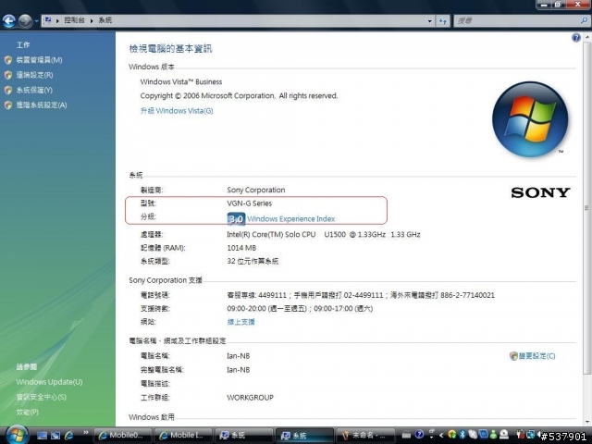Screen dimensions: 592x444
Task: Click the '1014 MB' RAM value
Action: (241, 248)
